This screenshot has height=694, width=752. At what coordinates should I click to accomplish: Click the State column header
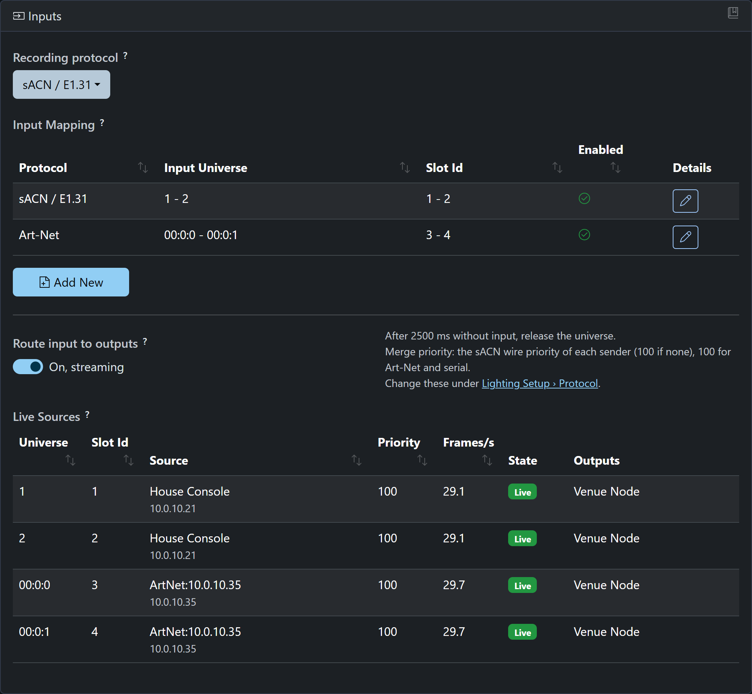pos(522,460)
